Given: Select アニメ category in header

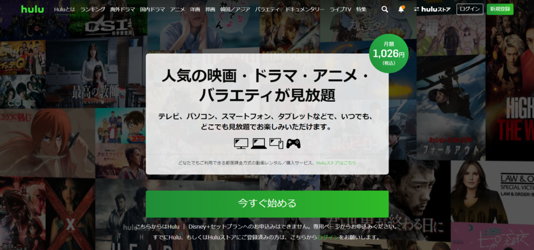Looking at the screenshot, I should point(177,9).
